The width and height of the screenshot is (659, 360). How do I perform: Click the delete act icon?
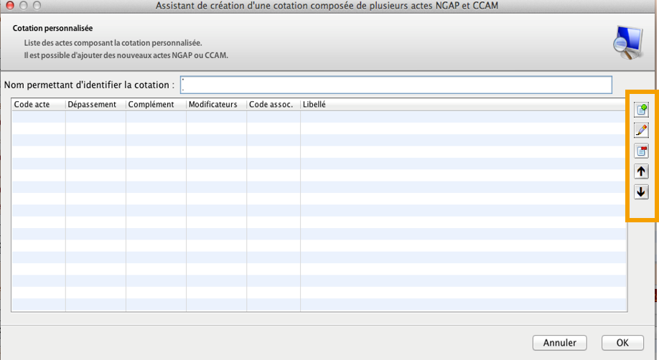641,151
